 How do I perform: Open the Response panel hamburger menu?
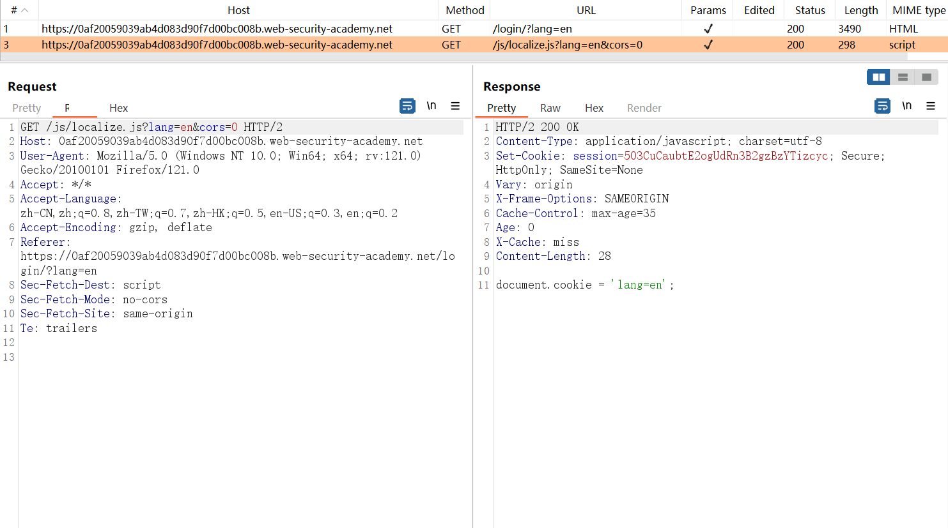tap(931, 106)
